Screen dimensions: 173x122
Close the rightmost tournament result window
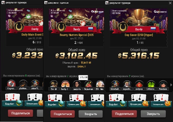pyautogui.click(x=170, y=3)
